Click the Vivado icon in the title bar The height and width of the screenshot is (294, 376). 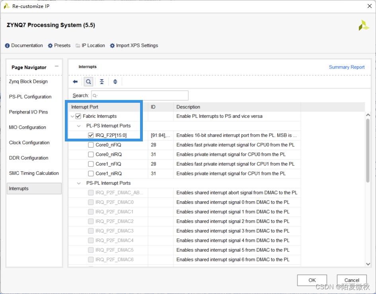[6, 6]
